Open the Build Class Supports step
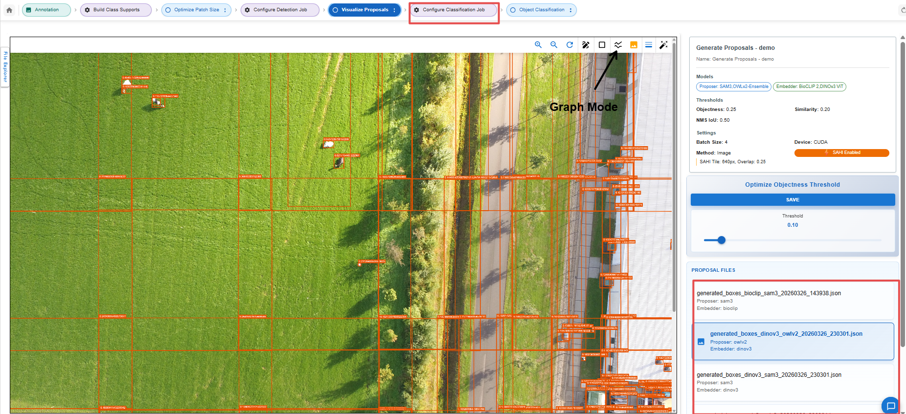 [116, 10]
